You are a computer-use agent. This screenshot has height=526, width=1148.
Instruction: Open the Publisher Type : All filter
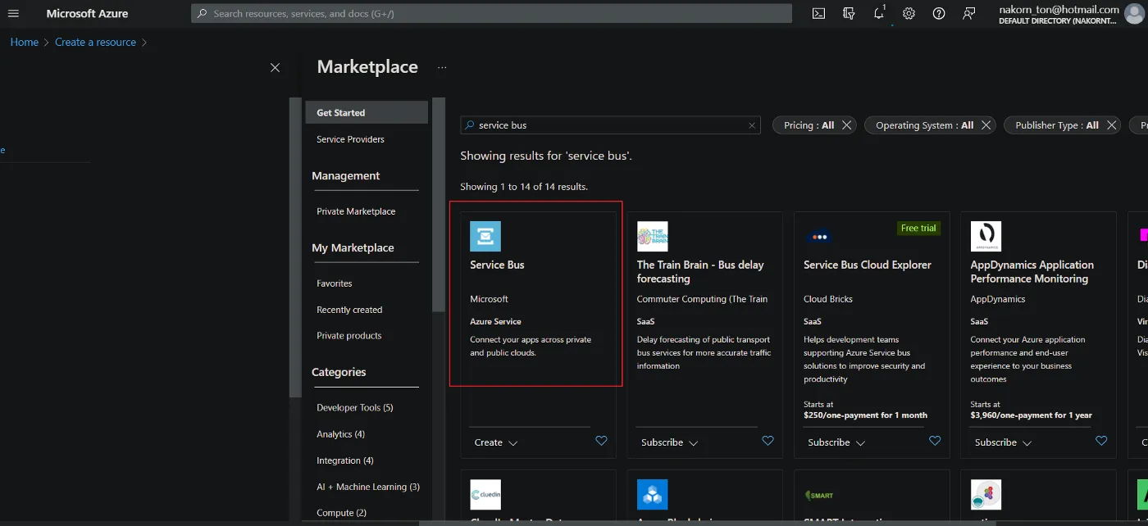[x=1056, y=125]
